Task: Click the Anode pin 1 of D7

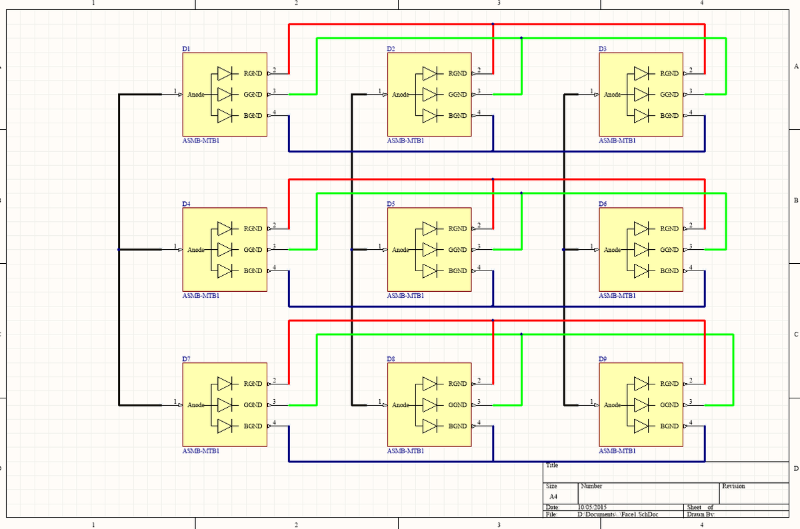Action: (x=175, y=404)
